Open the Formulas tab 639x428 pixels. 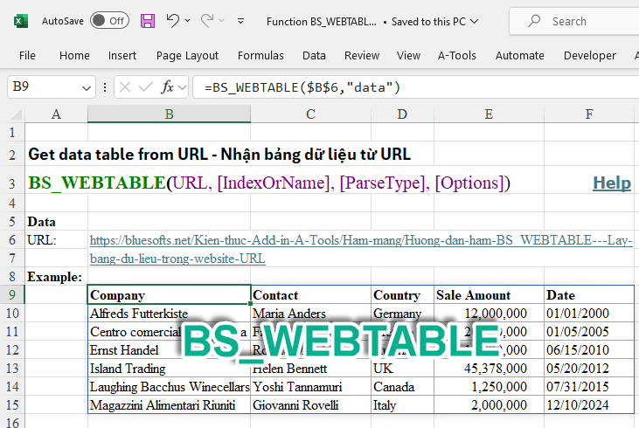coord(260,55)
